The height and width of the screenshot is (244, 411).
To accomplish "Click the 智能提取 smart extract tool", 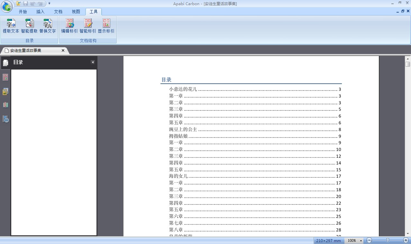I will (29, 26).
